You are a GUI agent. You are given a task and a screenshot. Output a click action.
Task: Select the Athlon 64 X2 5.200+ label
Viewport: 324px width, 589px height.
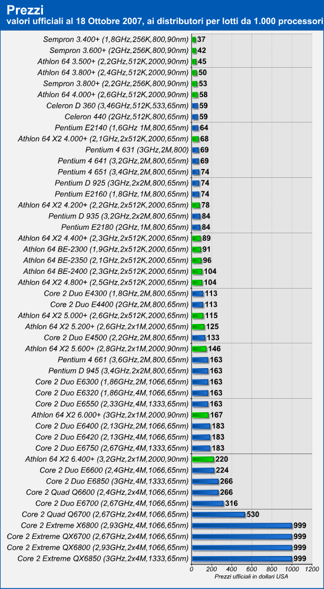(x=107, y=326)
